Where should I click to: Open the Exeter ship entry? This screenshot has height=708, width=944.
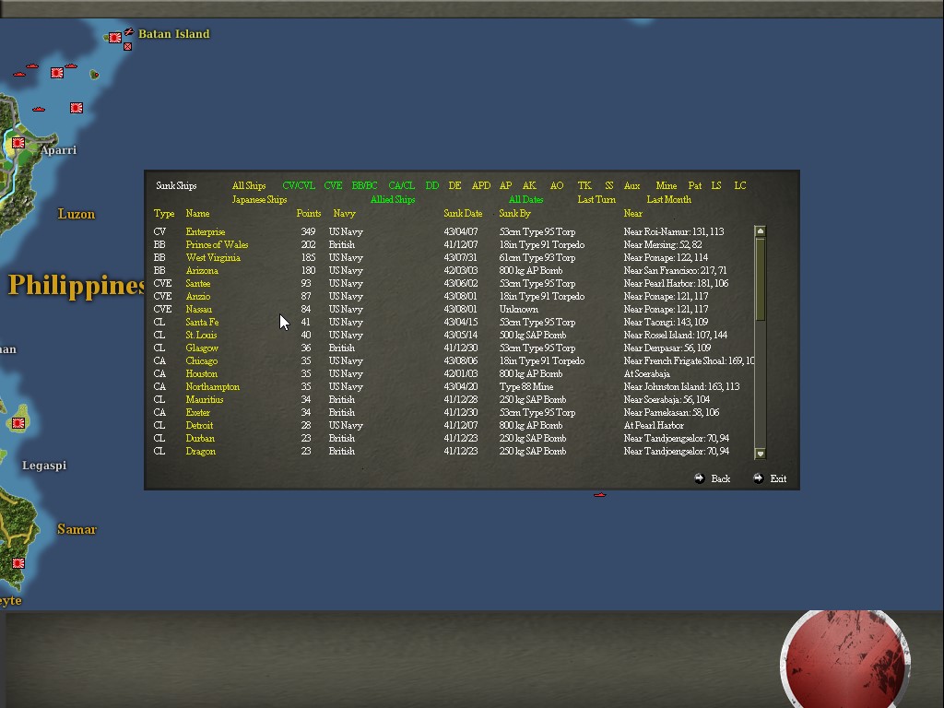pyautogui.click(x=197, y=413)
